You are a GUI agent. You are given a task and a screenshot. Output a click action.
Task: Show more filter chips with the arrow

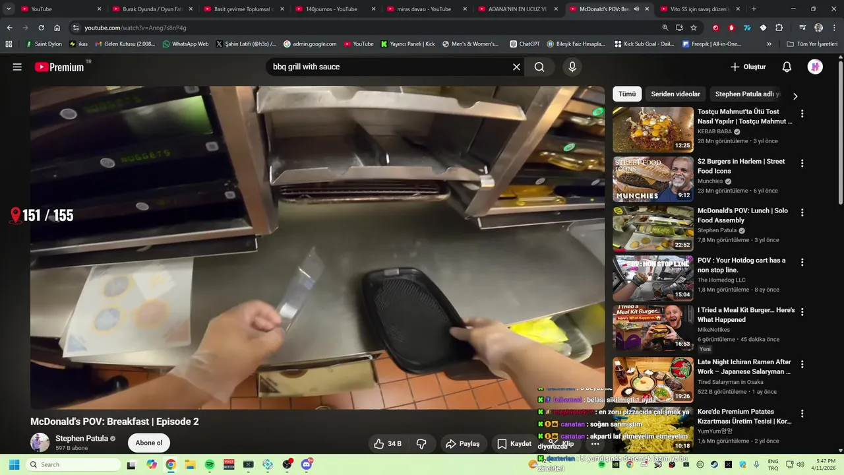click(795, 96)
